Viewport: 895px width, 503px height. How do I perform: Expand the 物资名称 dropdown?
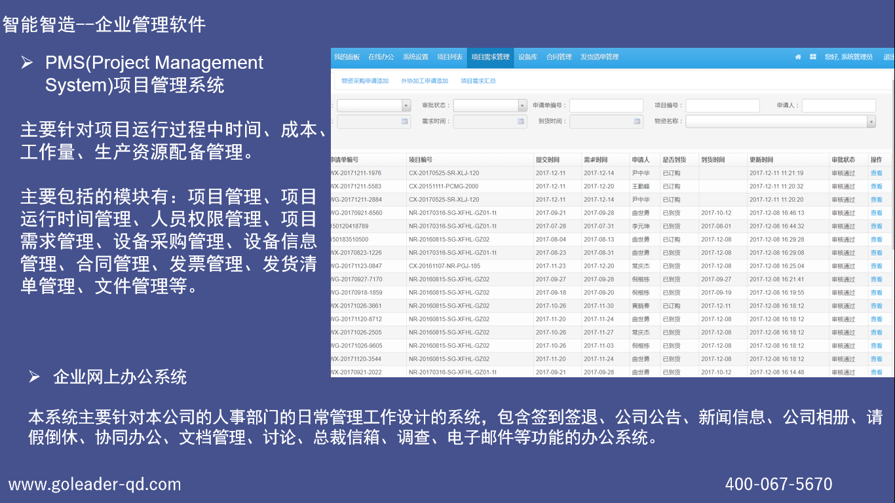pos(871,121)
